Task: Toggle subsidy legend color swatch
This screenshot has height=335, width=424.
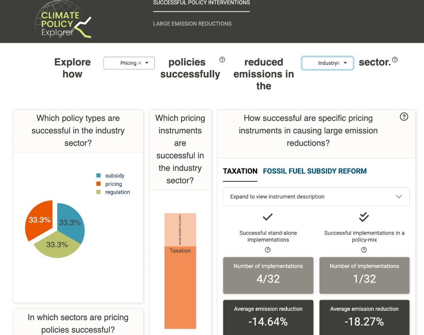Action: coord(98,176)
